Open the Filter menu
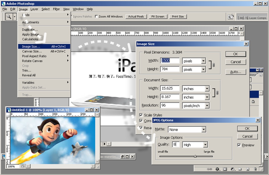Viewport: 269px width, 175px height. point(56,9)
